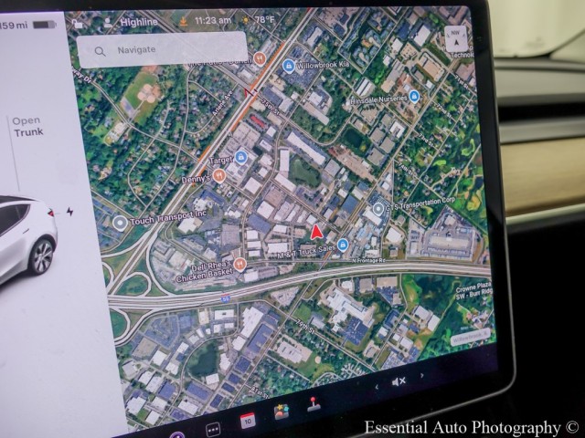Screen dimensions: 585x438
Task: Select the Denny's restaurant pin
Action: [x=218, y=175]
